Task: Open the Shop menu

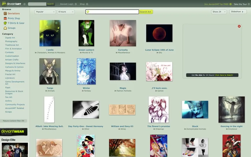Action: pos(82,4)
